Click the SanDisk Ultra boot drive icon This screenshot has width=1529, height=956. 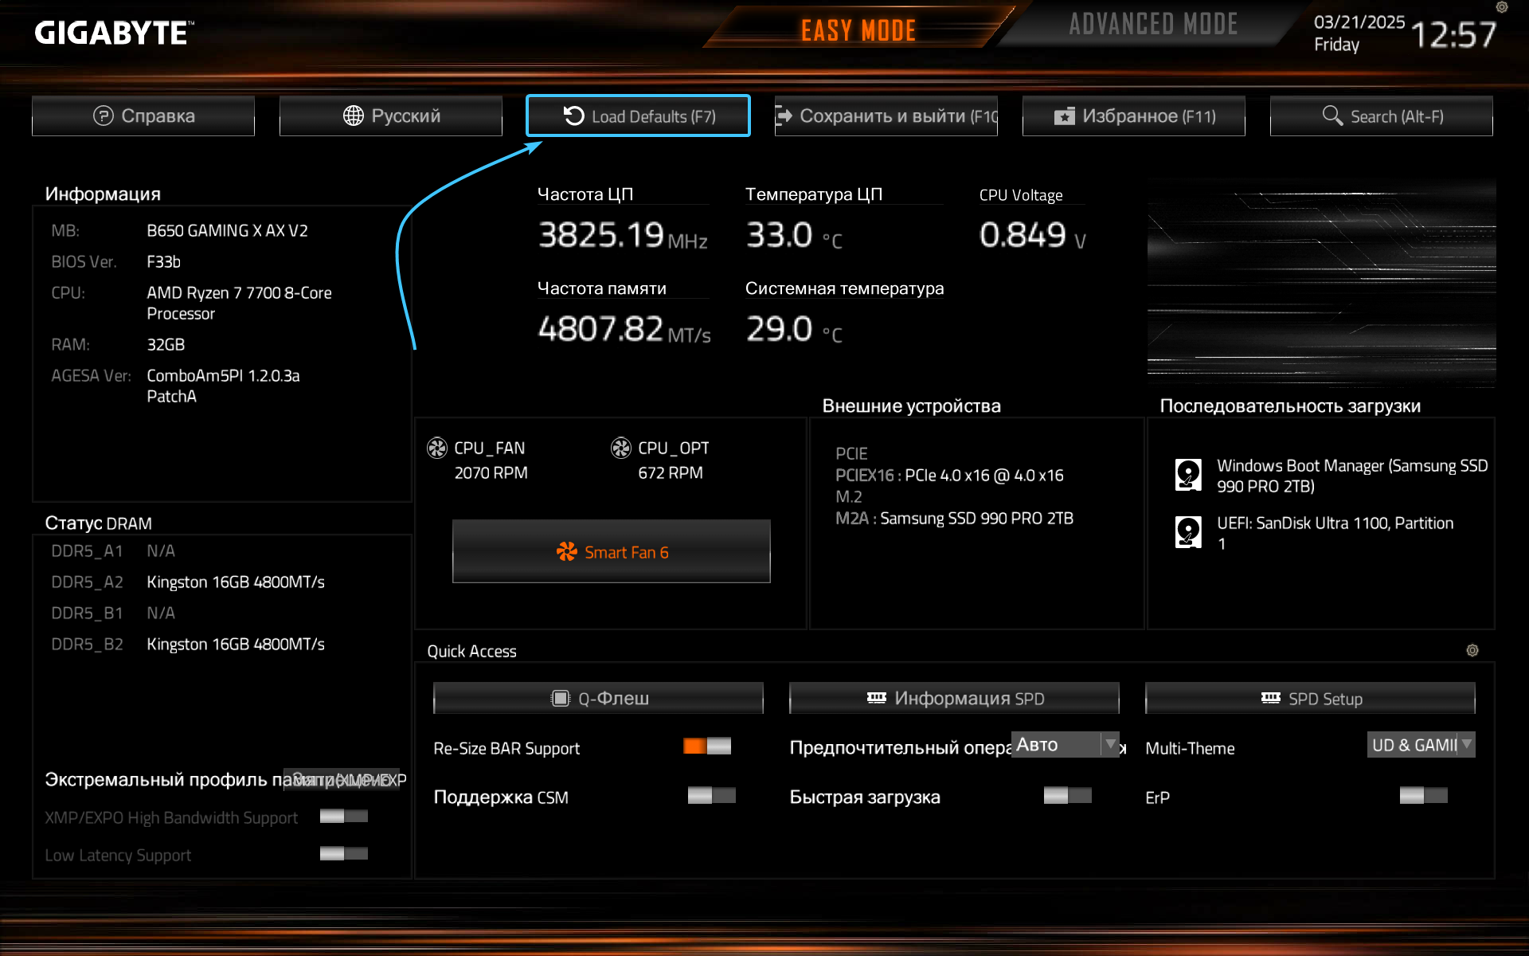tap(1188, 532)
